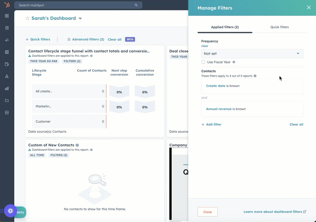Expand the Sarah's Dashboard name chevron
The width and height of the screenshot is (316, 222).
pyautogui.click(x=80, y=18)
